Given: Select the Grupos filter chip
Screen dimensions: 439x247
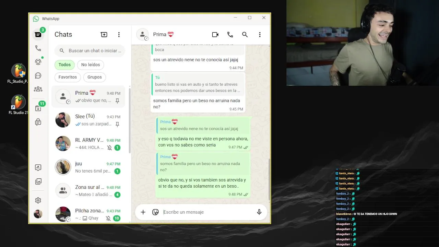Looking at the screenshot, I should (95, 77).
